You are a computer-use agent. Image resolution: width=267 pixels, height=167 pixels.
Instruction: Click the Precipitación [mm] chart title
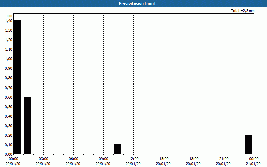click(137, 3)
